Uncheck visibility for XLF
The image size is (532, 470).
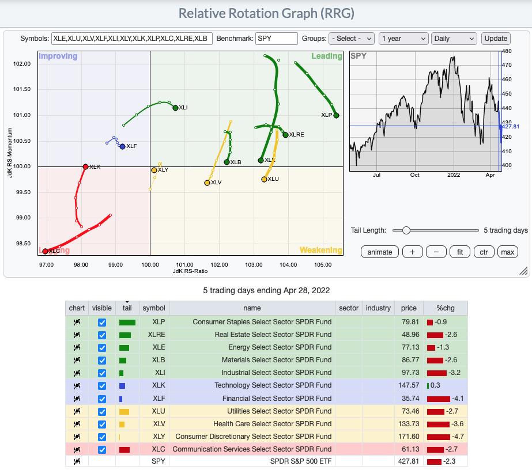102,399
